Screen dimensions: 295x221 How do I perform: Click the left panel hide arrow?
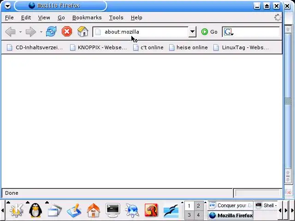2,210
